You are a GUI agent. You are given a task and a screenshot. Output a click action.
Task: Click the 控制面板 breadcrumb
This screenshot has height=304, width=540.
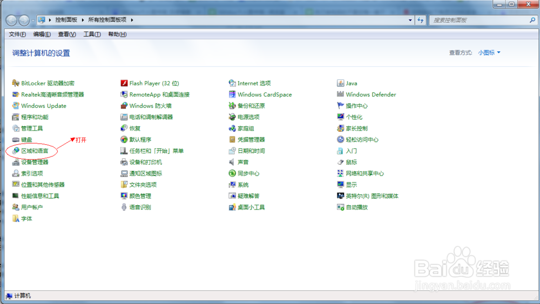(x=66, y=20)
